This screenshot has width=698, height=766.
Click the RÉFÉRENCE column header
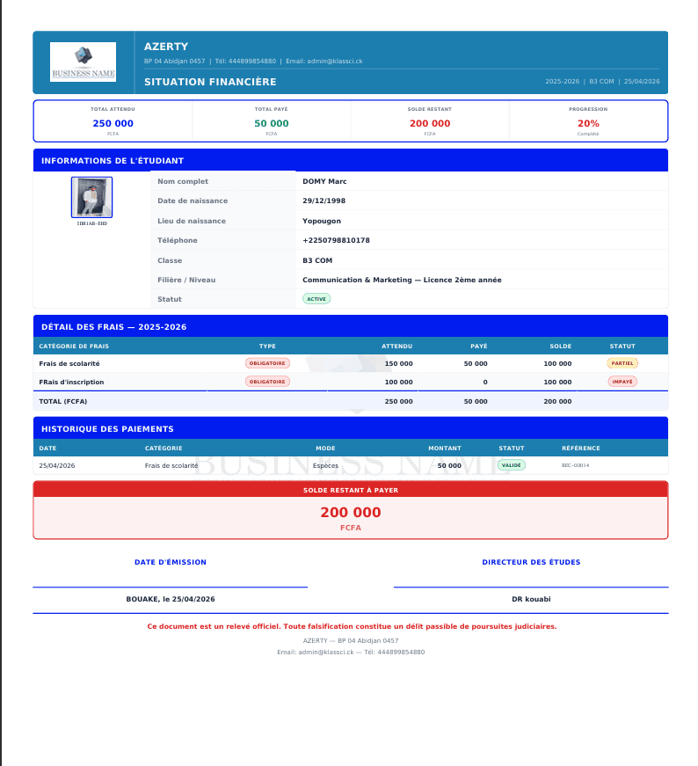(581, 448)
